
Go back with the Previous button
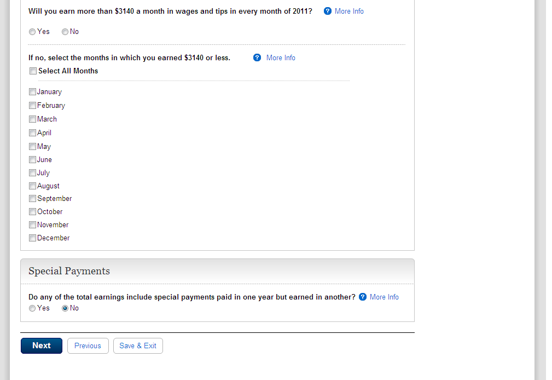pos(88,346)
